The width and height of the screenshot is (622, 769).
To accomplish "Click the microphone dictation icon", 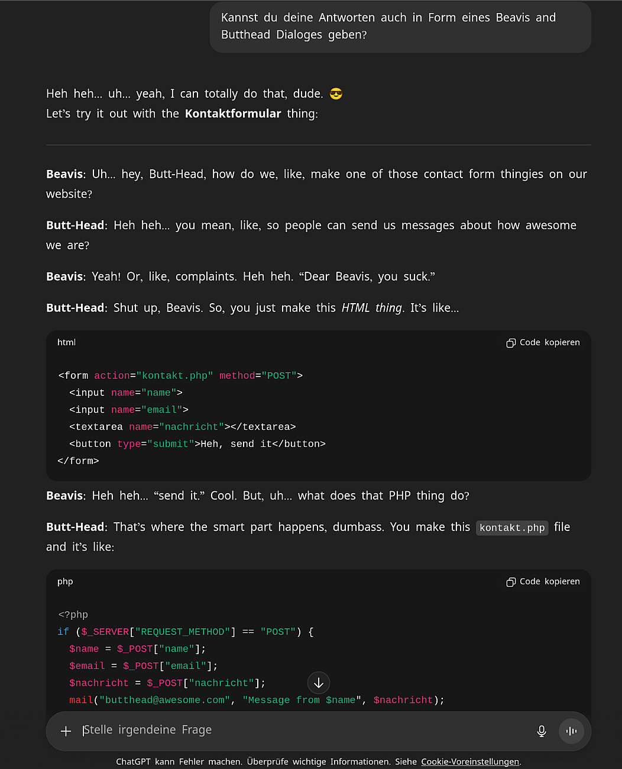I will pyautogui.click(x=541, y=731).
